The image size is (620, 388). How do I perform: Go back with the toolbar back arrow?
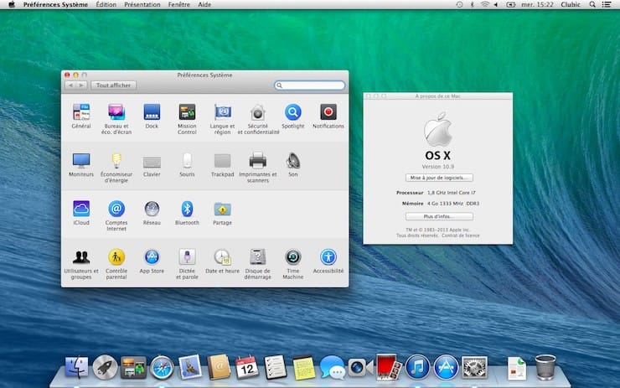[x=70, y=85]
